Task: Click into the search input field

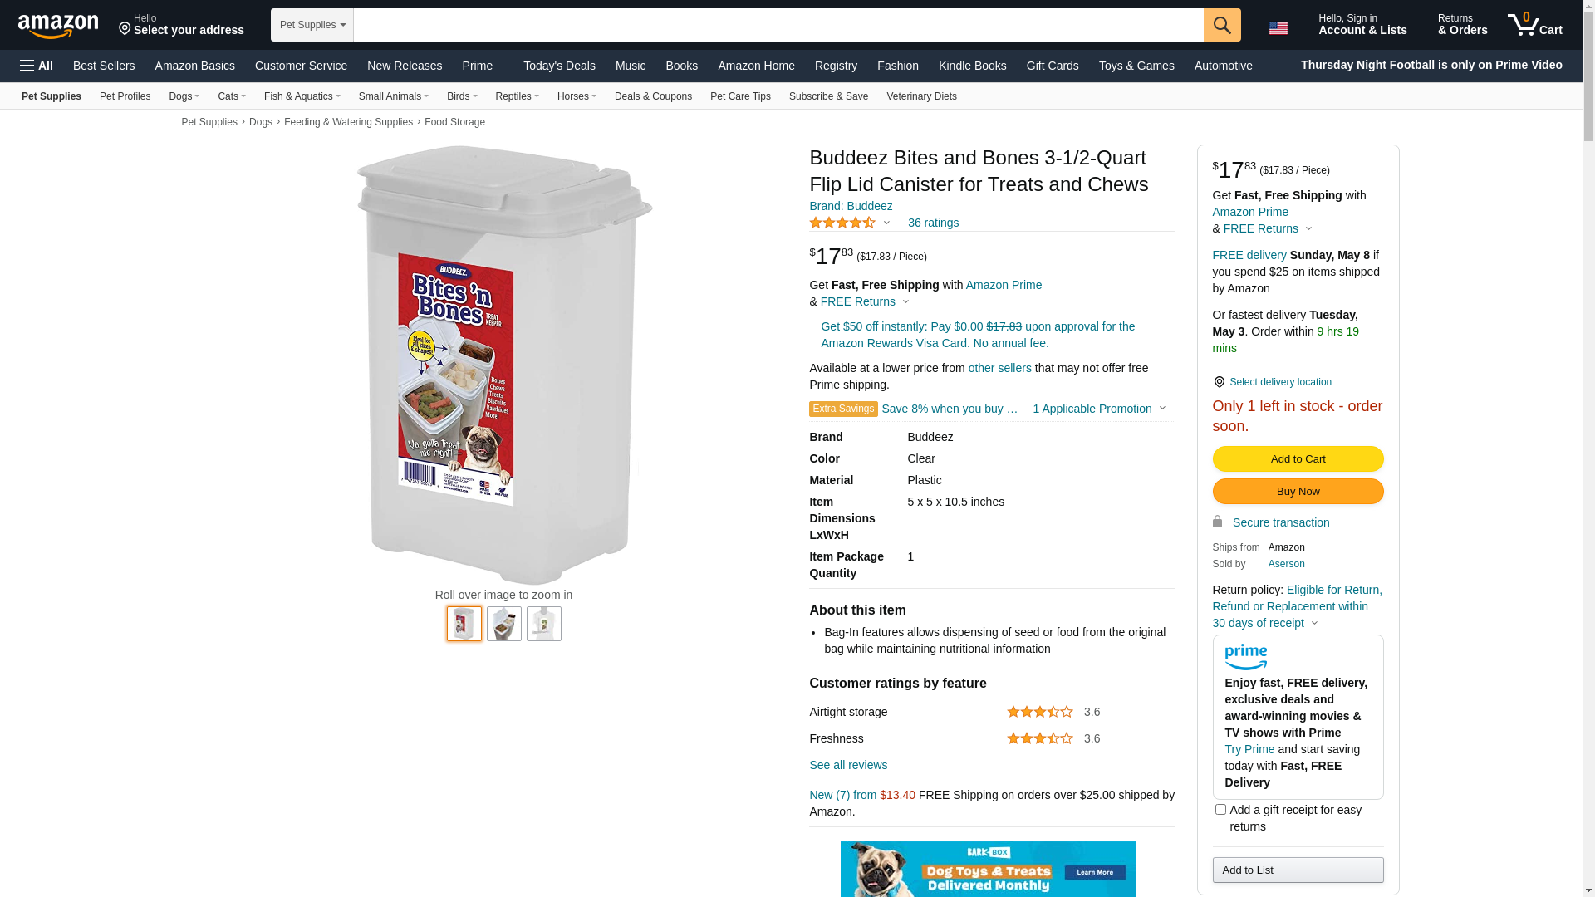Action: coord(778,25)
